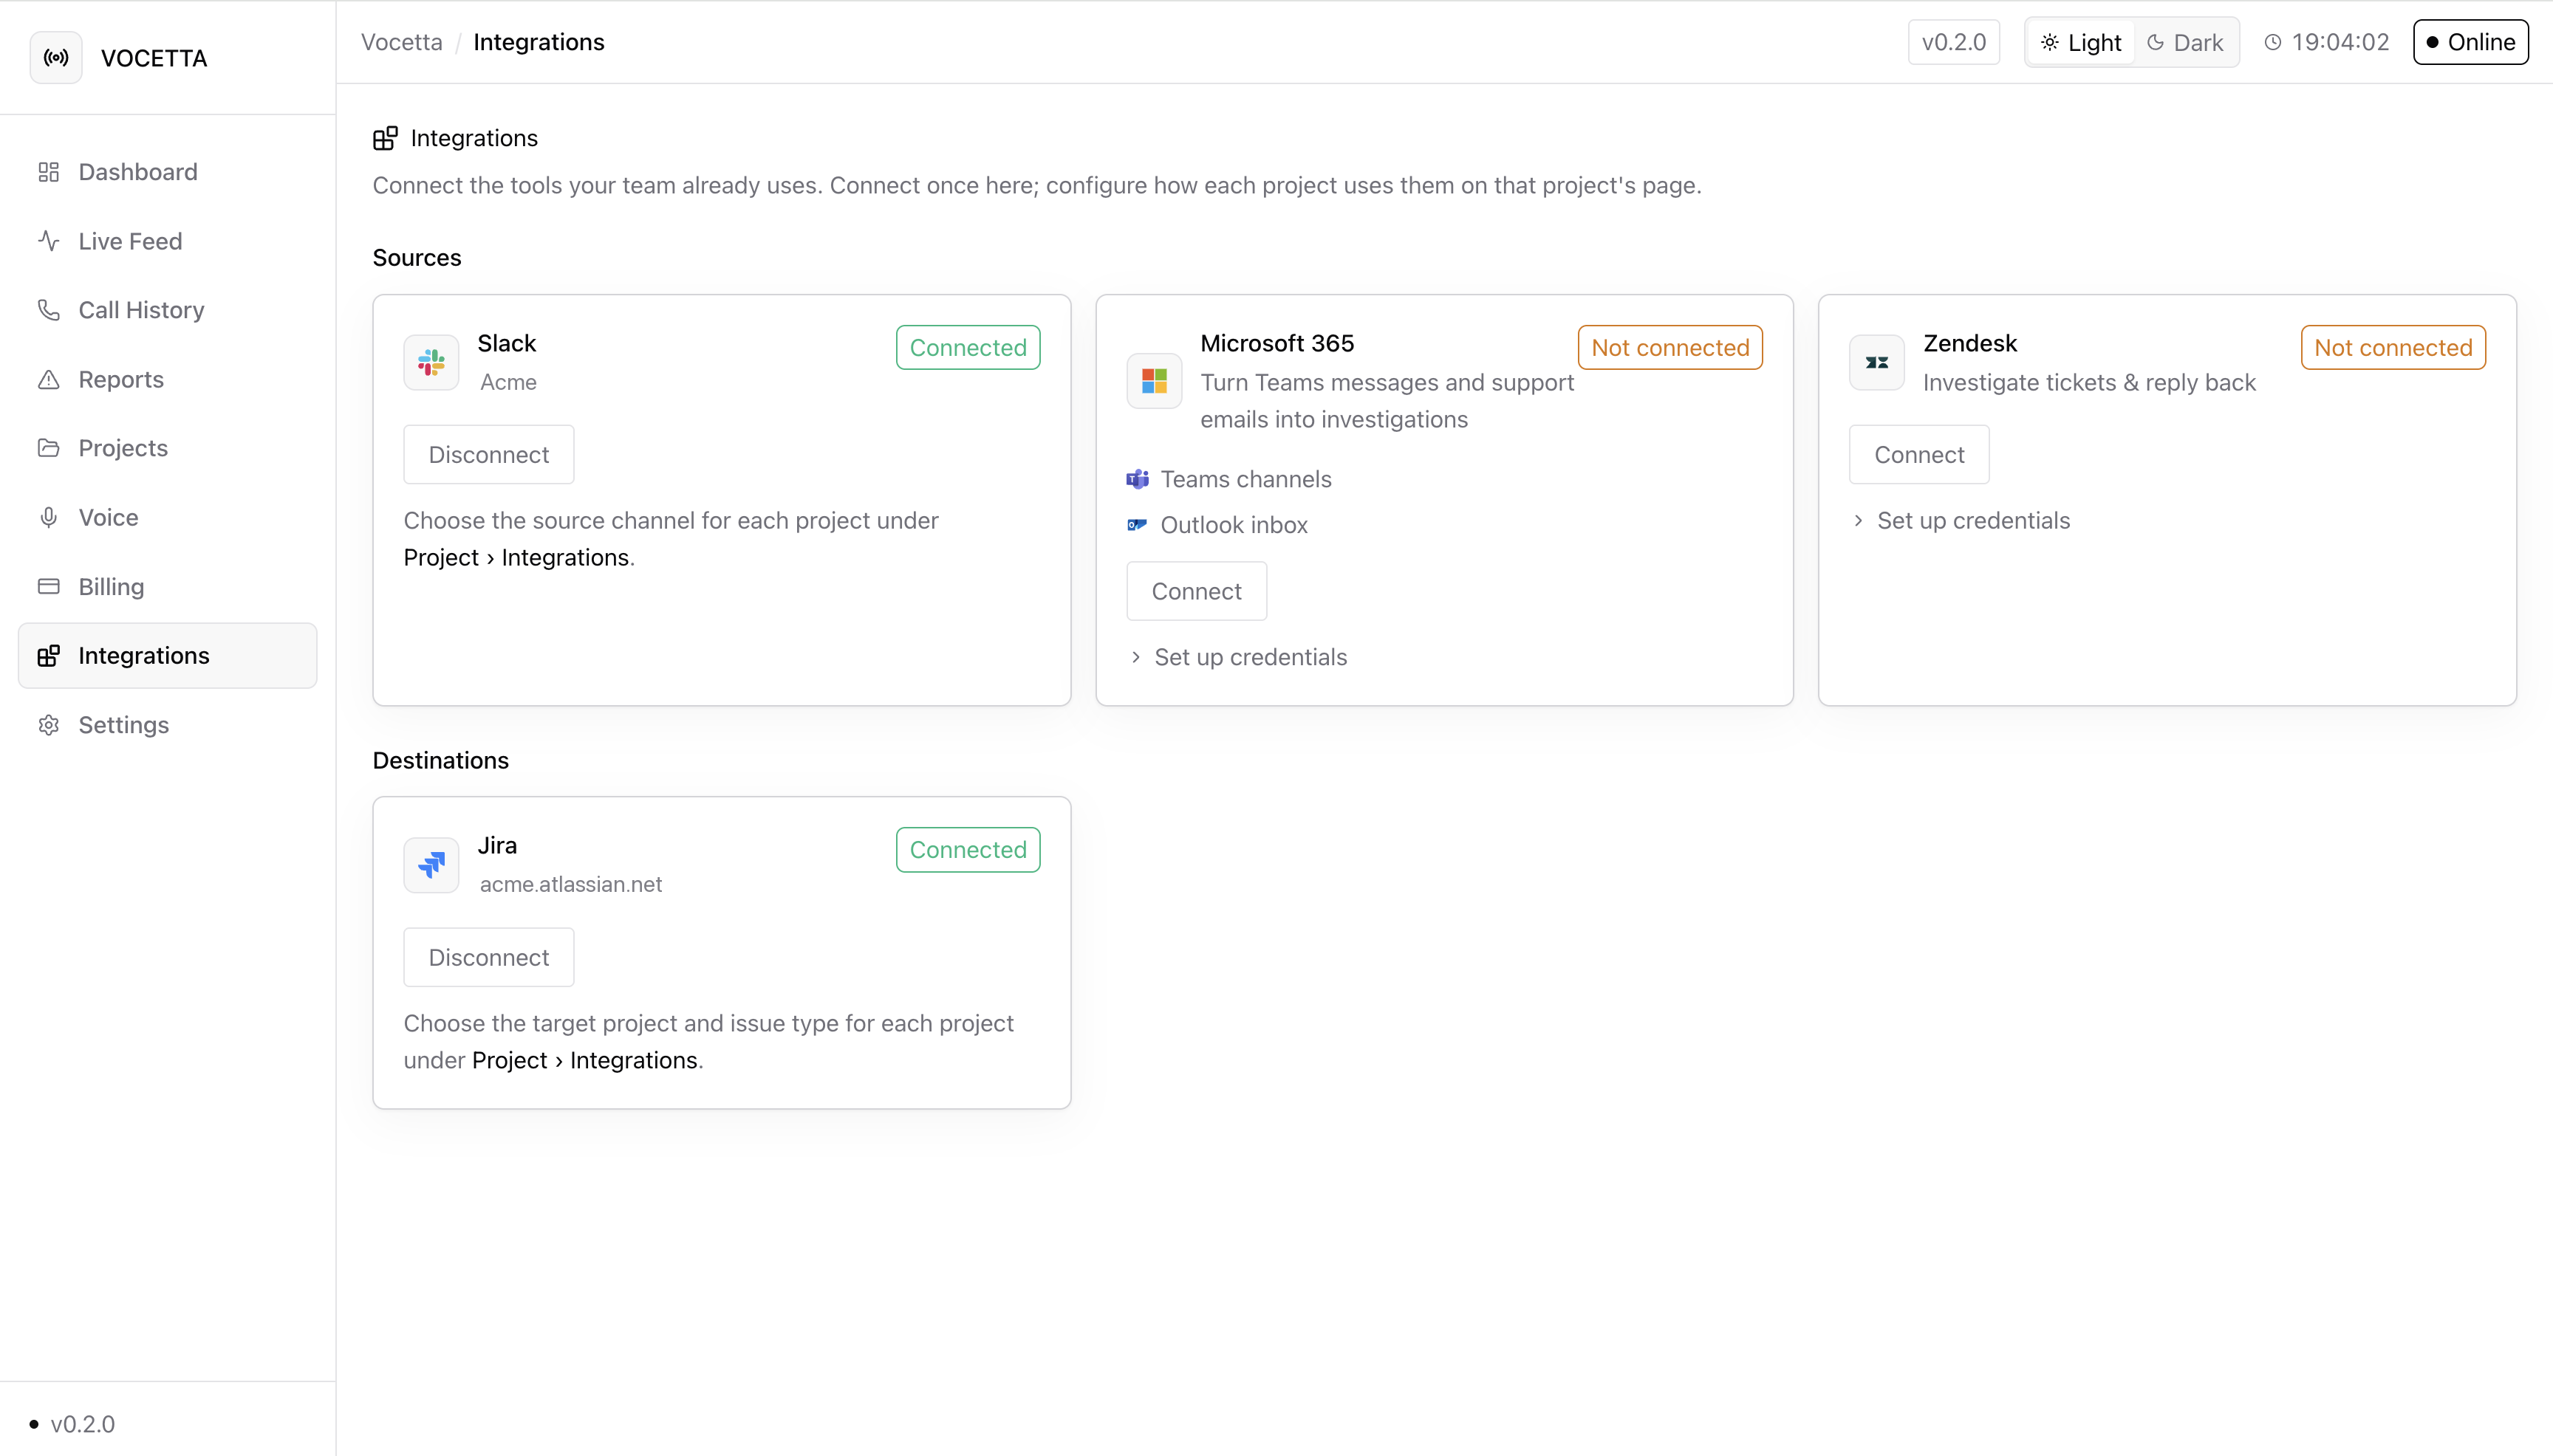This screenshot has height=1456, width=2553.
Task: Click the Teams channels icon
Action: pyautogui.click(x=1138, y=479)
